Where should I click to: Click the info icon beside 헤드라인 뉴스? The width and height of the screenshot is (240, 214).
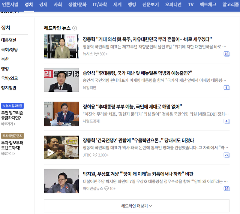click(x=75, y=28)
